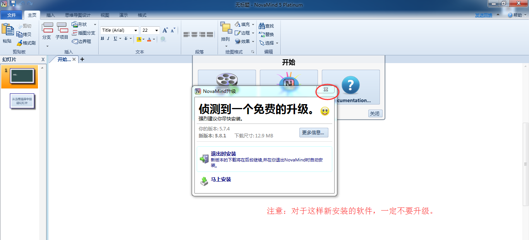
Task: Insert a sub-item with 子项目 icon
Action: pyautogui.click(x=62, y=28)
